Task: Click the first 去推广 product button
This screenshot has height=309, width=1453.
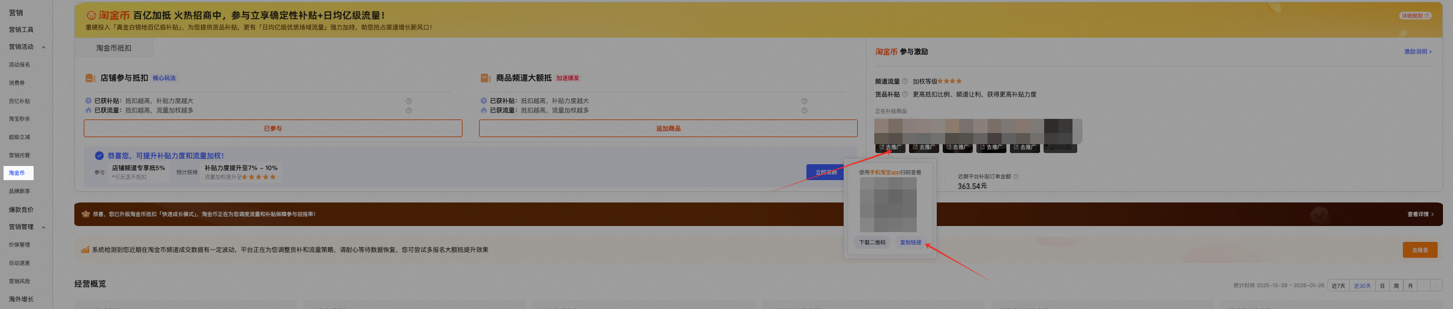Action: (x=890, y=147)
